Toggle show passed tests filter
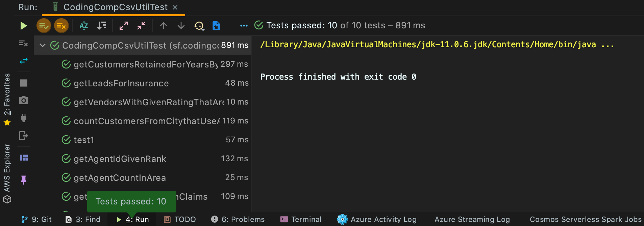The width and height of the screenshot is (644, 226). [x=44, y=26]
